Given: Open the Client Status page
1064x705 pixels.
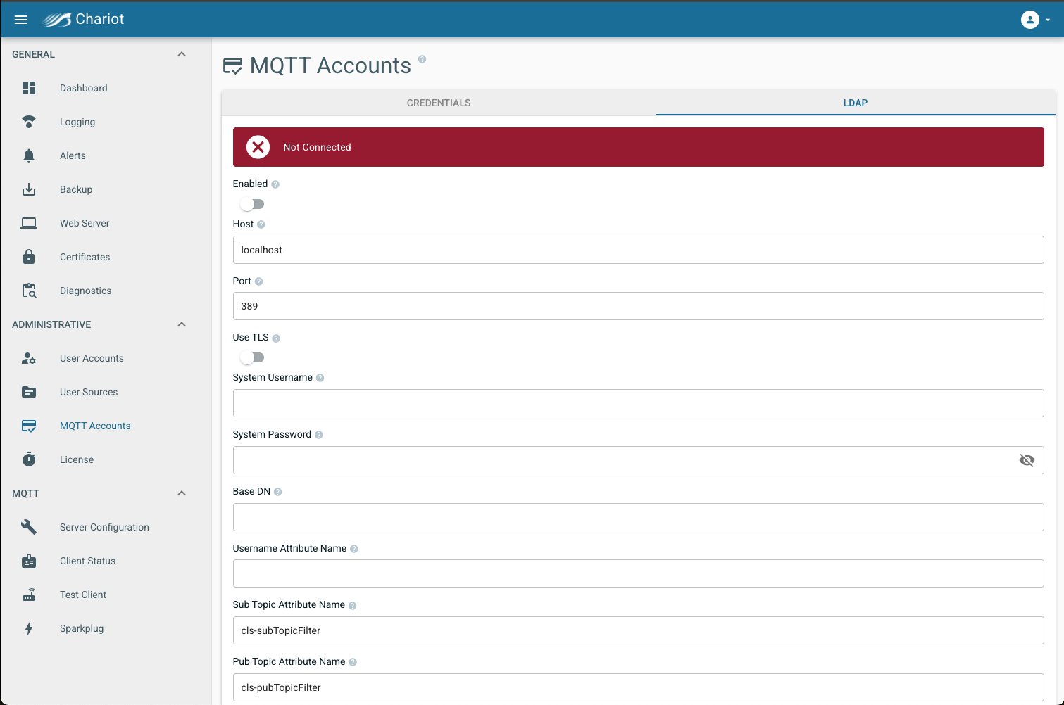Looking at the screenshot, I should 87,561.
